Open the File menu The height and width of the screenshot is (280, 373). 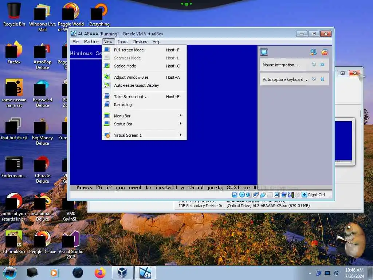75,42
